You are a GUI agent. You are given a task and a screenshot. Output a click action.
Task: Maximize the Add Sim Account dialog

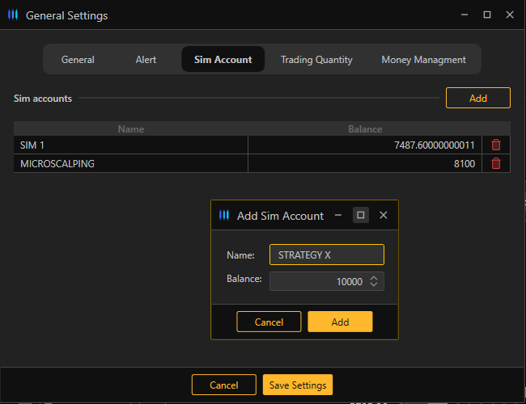361,215
